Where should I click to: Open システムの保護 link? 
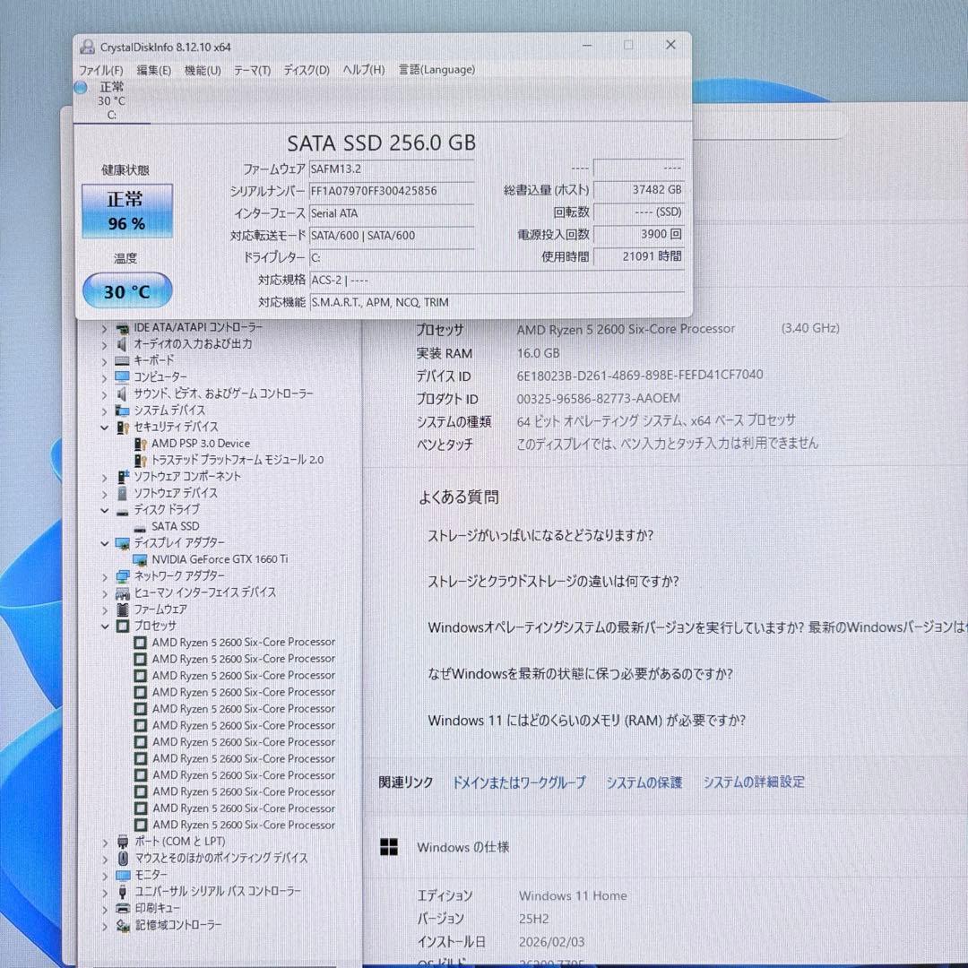[x=644, y=782]
